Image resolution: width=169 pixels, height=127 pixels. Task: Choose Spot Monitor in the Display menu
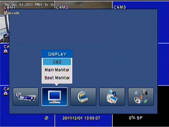tap(57, 78)
